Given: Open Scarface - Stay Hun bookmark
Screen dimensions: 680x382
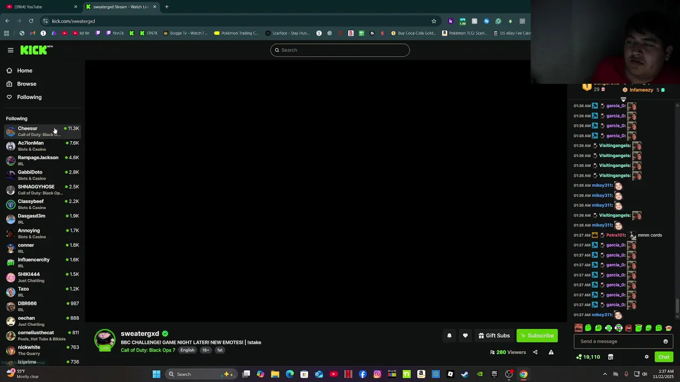Looking at the screenshot, I should click(x=287, y=33).
